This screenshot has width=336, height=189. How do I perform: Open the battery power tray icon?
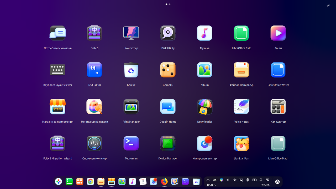[254, 180]
